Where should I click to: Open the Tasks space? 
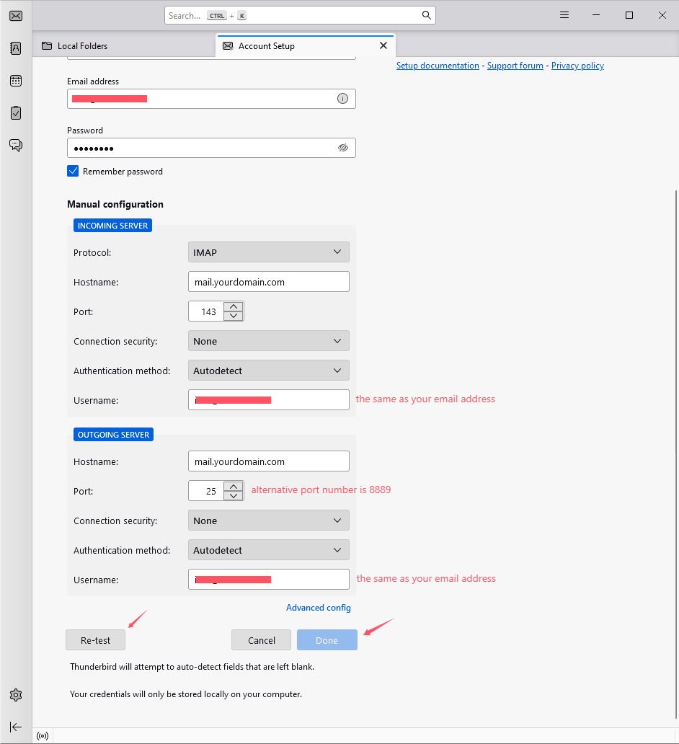(15, 112)
